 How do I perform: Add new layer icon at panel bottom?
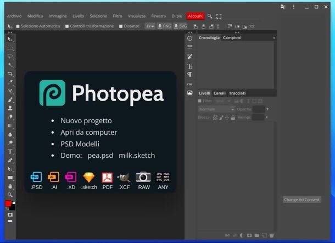click(x=264, y=235)
